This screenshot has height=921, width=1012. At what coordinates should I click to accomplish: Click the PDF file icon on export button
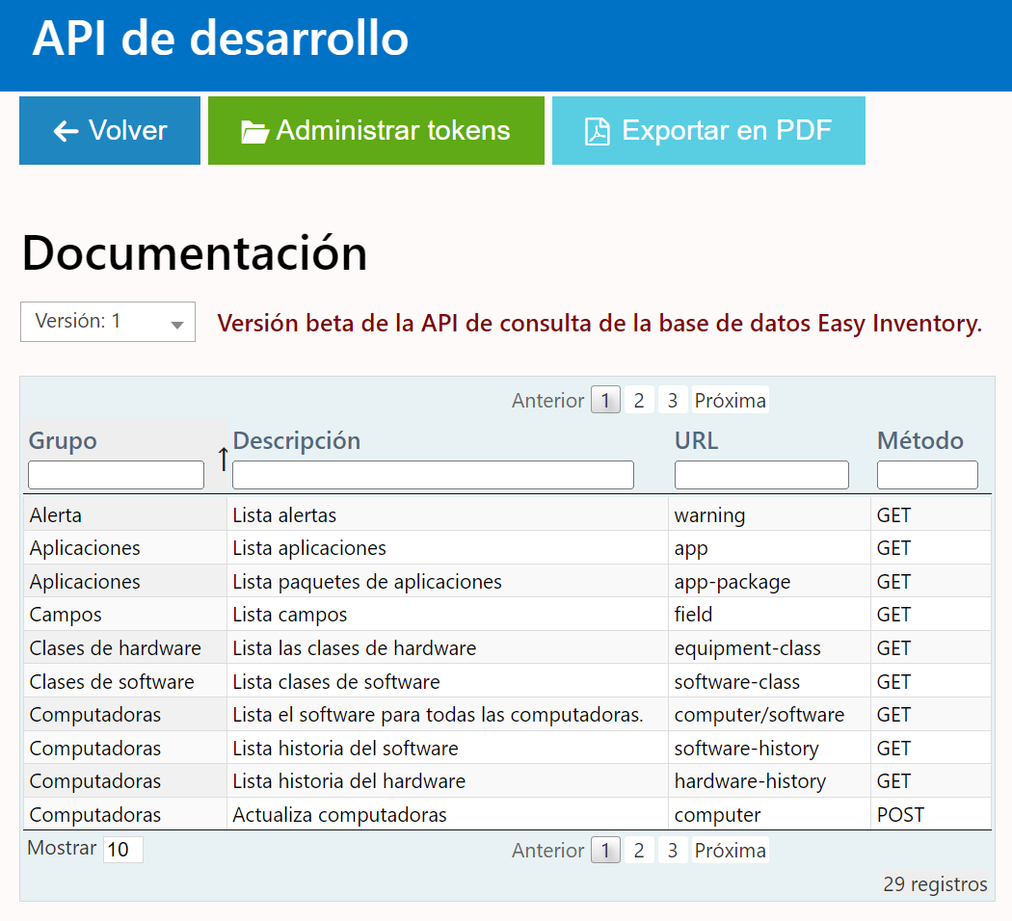click(x=598, y=132)
